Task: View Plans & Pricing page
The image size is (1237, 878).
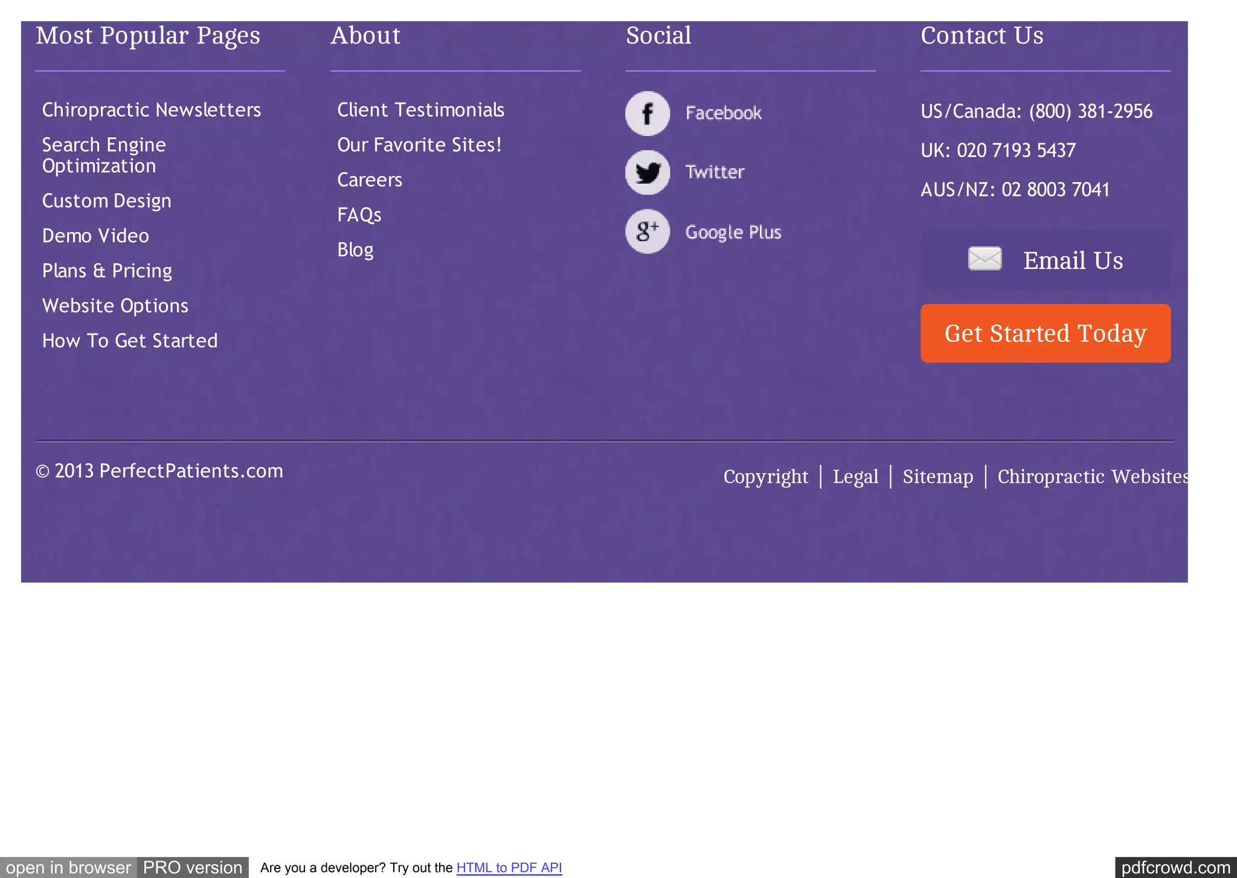Action: [107, 271]
